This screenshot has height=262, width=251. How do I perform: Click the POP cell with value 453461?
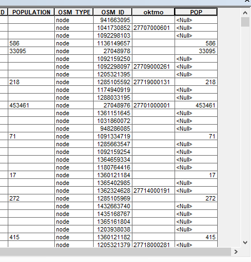click(196, 105)
